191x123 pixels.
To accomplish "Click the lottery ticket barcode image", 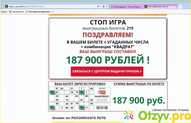I will tap(103, 108).
